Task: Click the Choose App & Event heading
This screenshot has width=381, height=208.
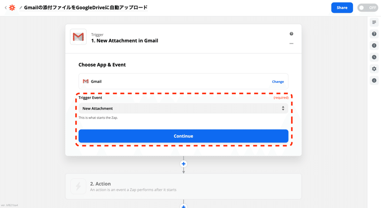Action: click(102, 65)
